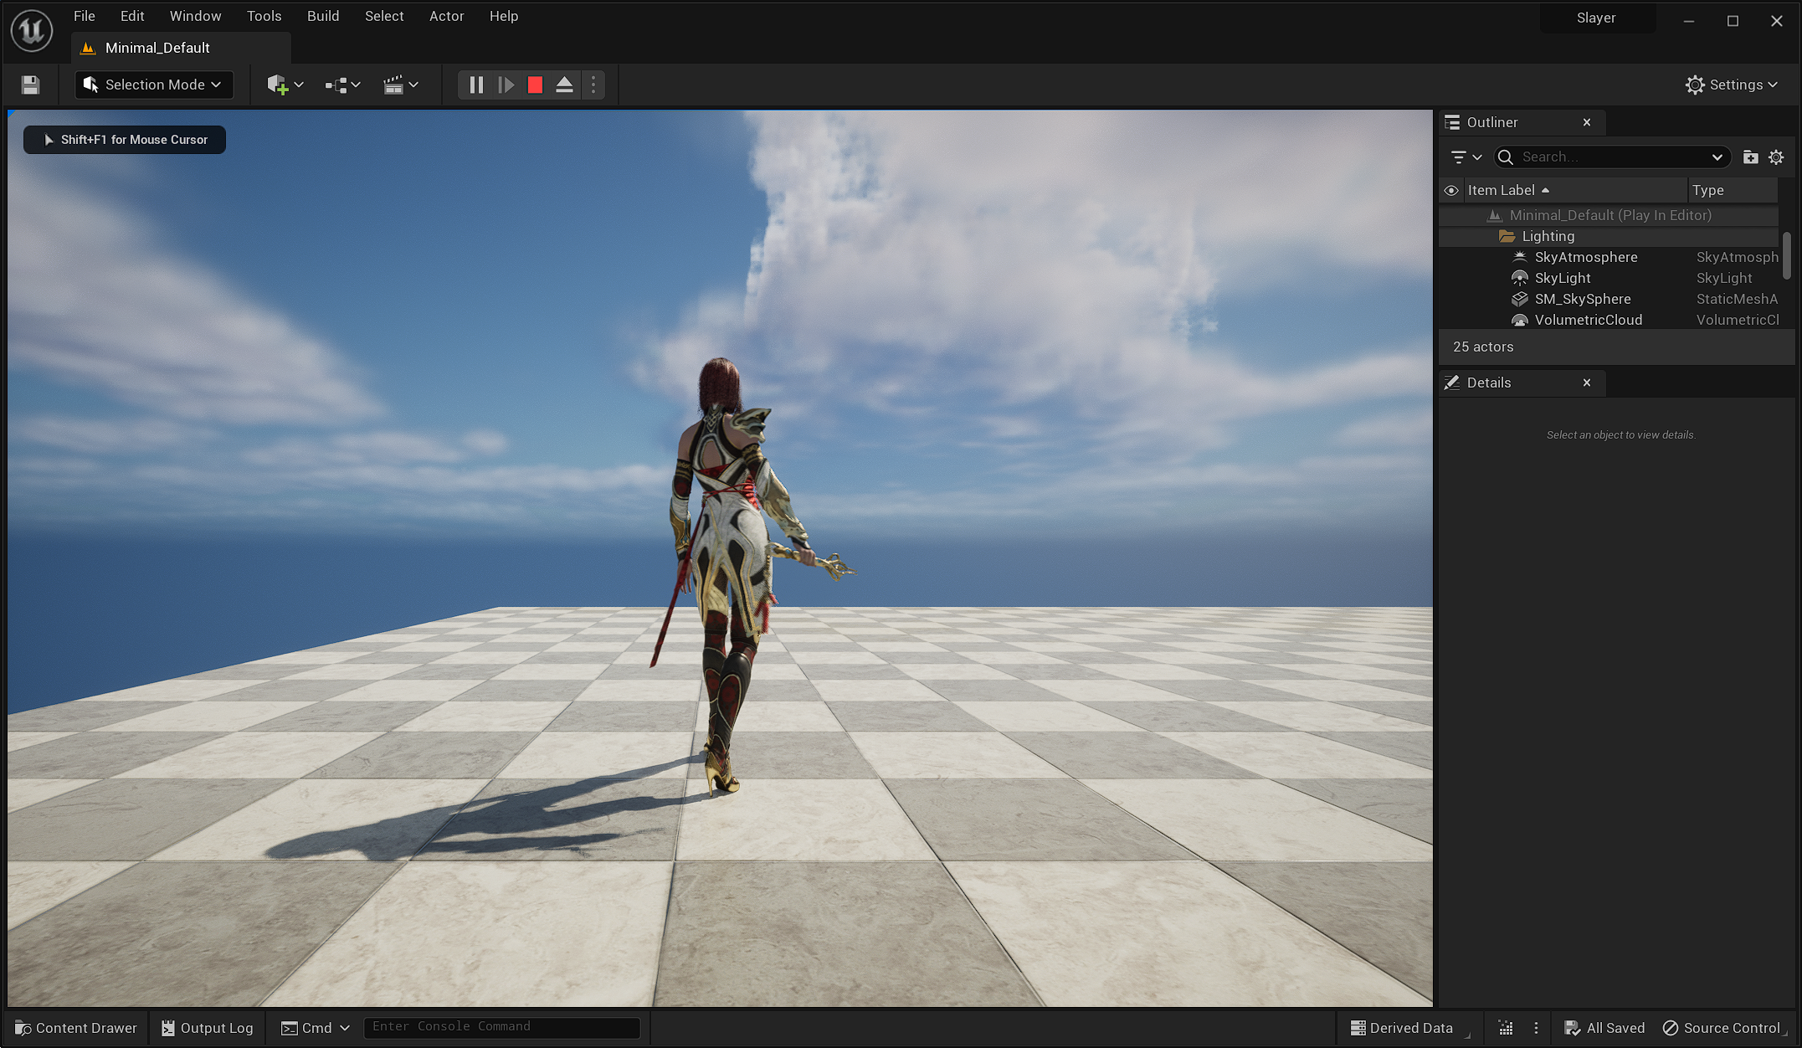The image size is (1802, 1048).
Task: Click the frame skip (advance) button
Action: (x=506, y=85)
